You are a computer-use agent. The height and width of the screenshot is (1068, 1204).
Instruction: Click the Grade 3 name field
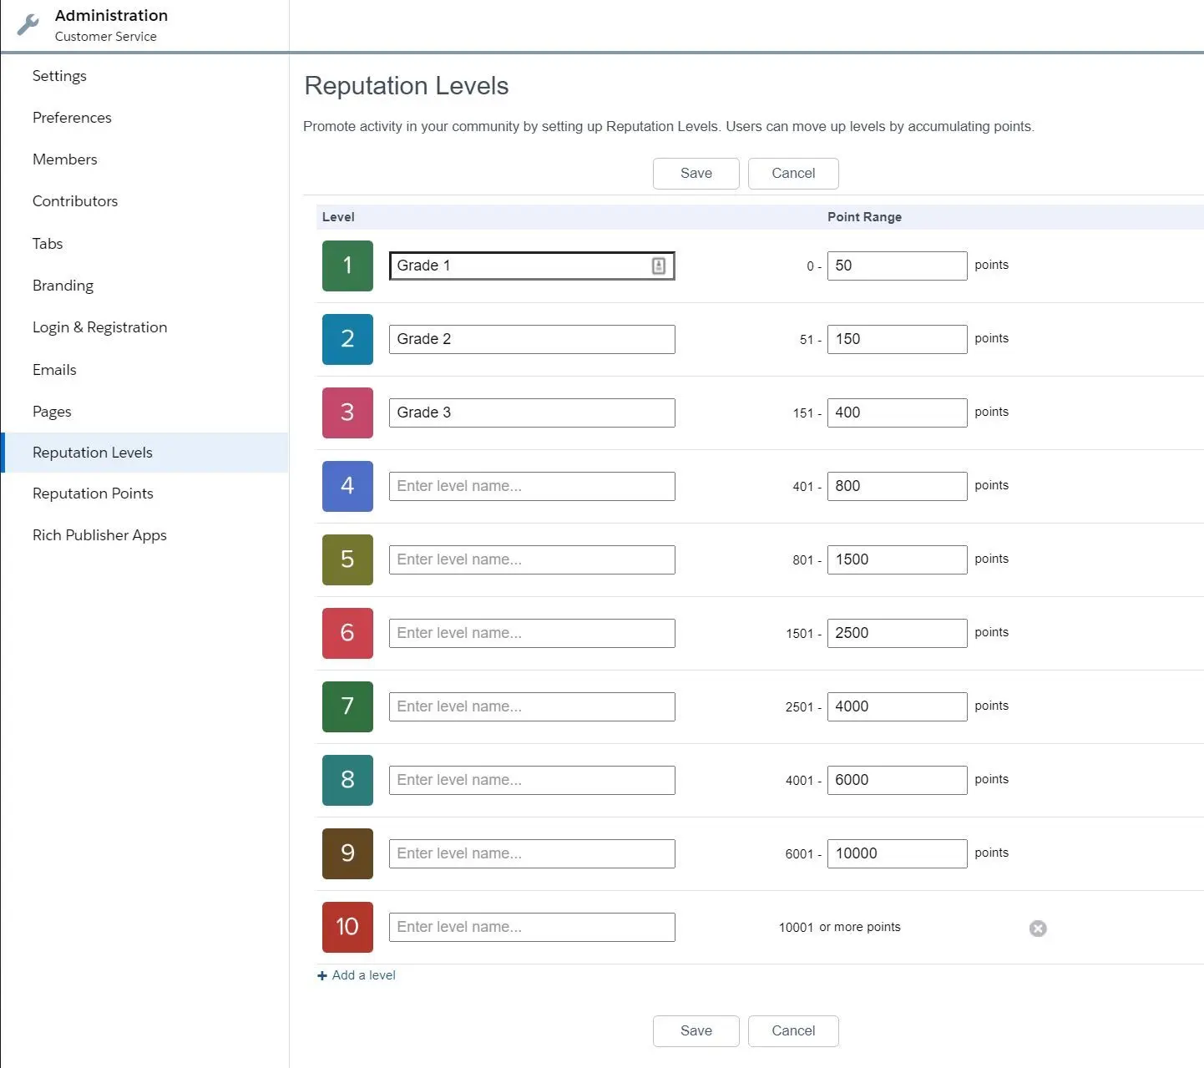(532, 413)
